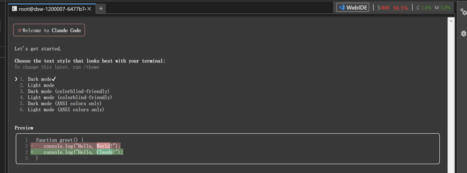Click the bug debug icon in right sidebar

click(x=463, y=33)
